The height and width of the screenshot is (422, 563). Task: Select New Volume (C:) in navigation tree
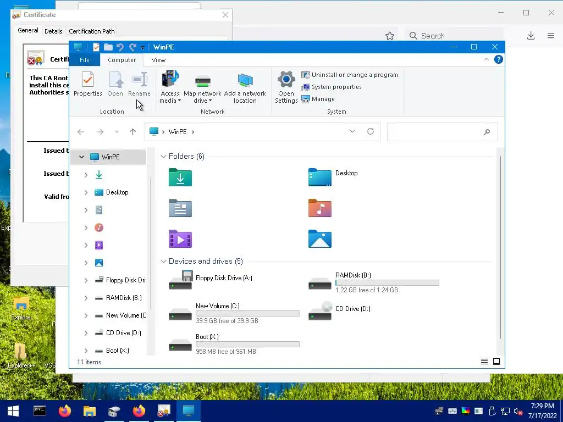[120, 315]
